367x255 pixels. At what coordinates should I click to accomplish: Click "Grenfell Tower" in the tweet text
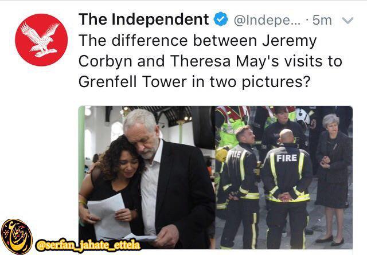[132, 82]
